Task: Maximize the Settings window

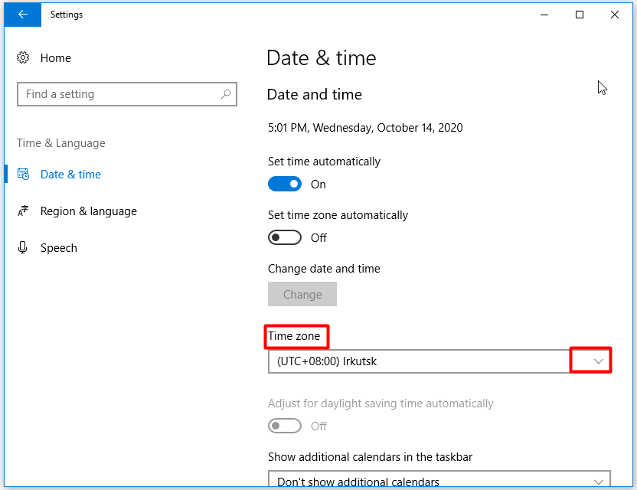Action: coord(580,15)
